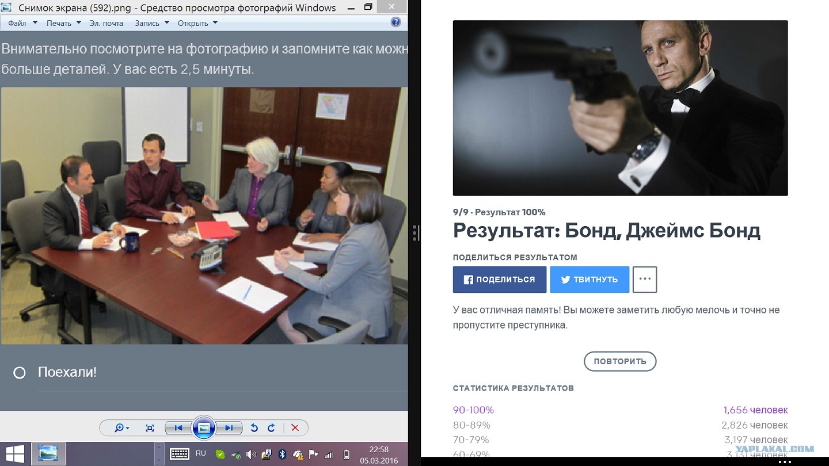Delete the photo with the red X
Image resolution: width=829 pixels, height=466 pixels.
[x=295, y=428]
